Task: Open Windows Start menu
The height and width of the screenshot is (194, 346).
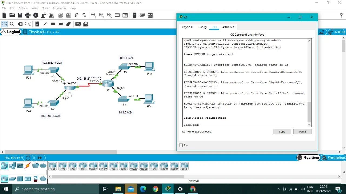Action: coord(6,189)
